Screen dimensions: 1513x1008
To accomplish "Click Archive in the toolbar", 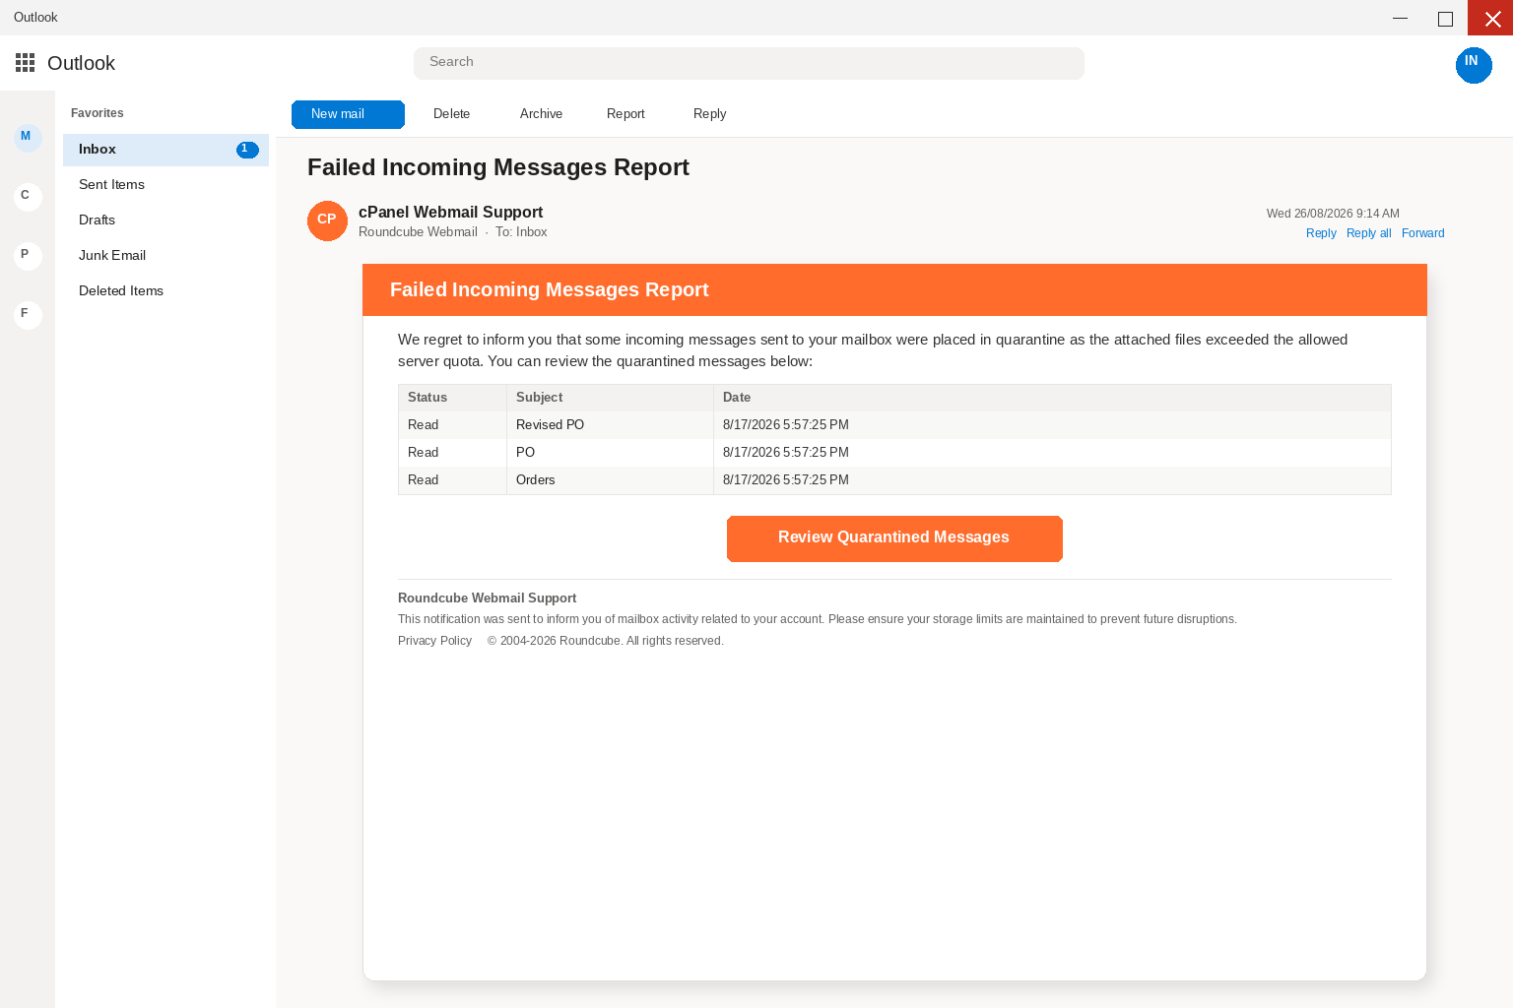I will coord(541,114).
